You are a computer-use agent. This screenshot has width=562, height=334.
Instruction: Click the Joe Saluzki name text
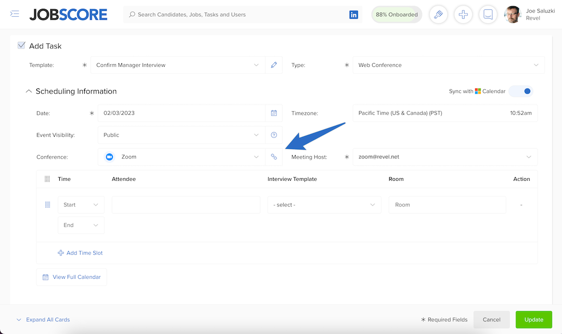tap(540, 11)
